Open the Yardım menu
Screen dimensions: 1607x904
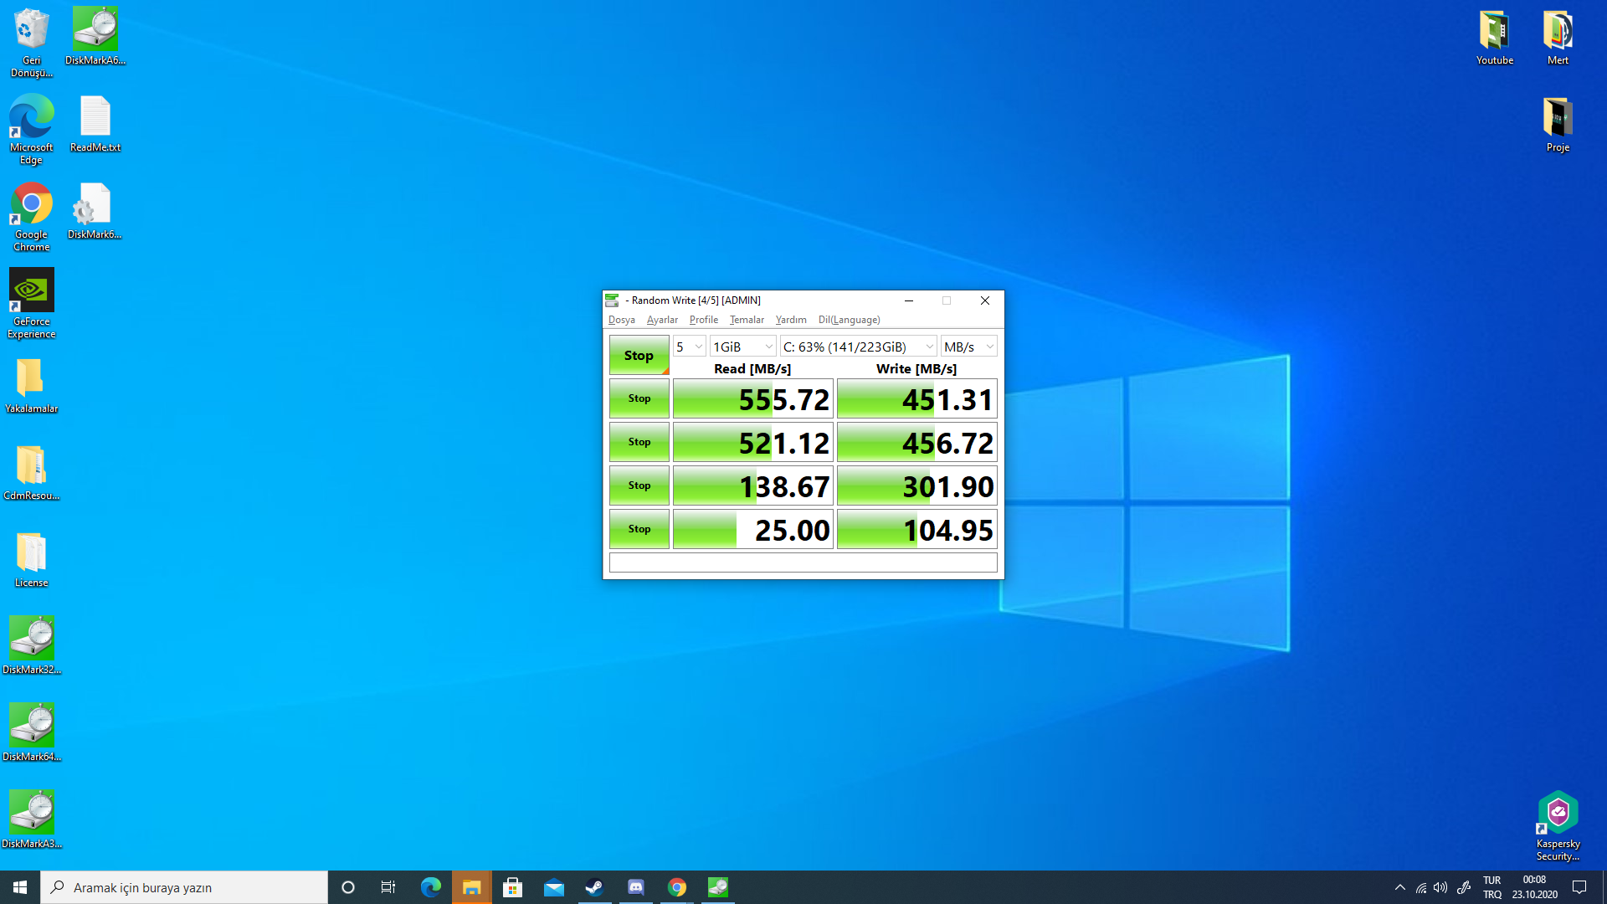(791, 320)
